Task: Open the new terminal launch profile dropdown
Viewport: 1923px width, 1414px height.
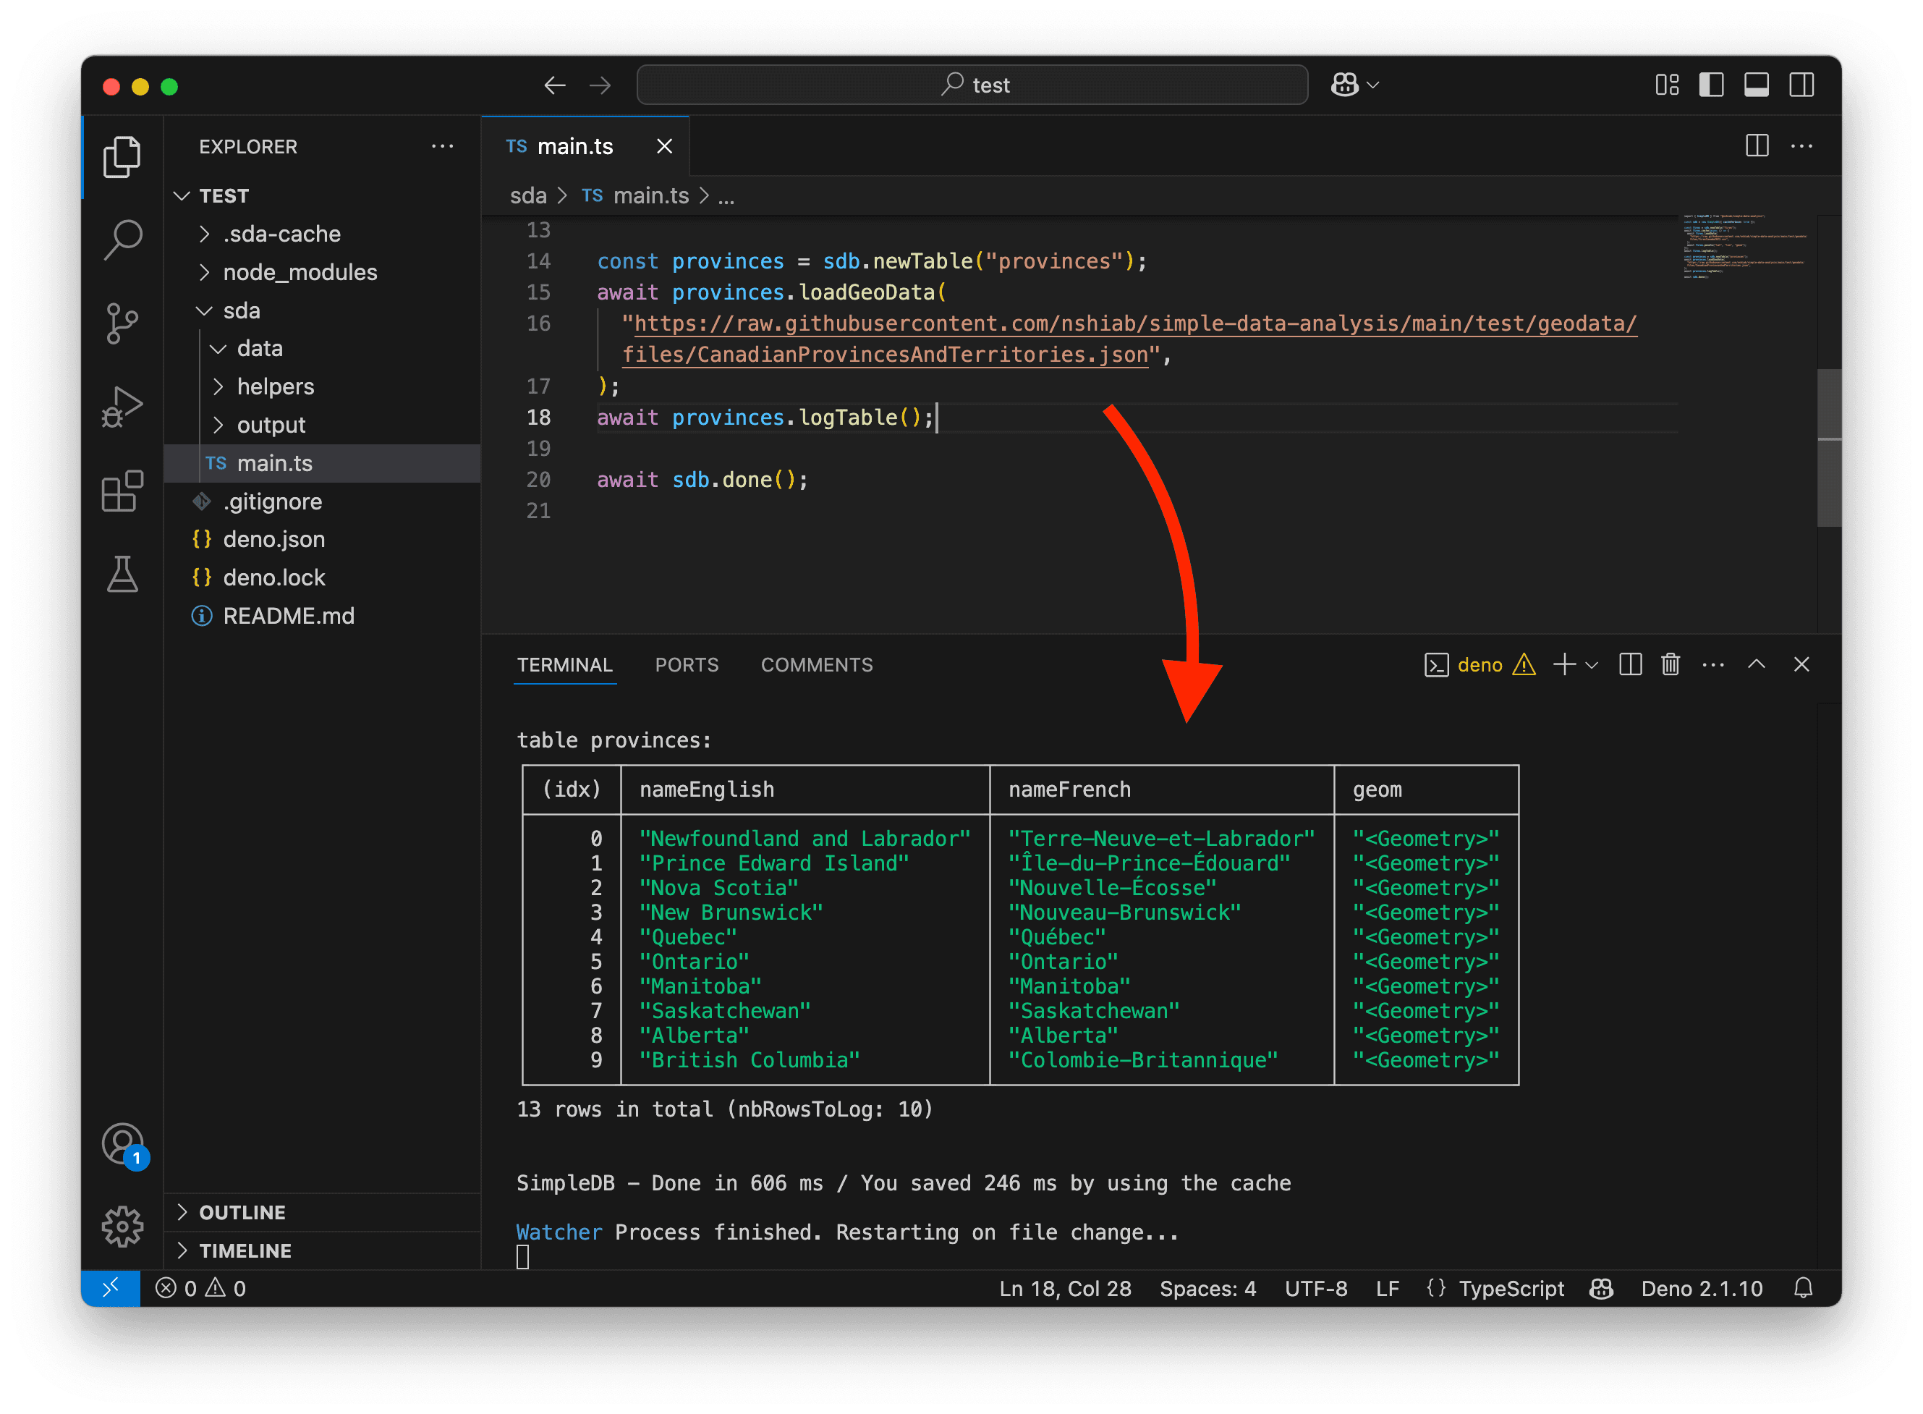Action: [1592, 665]
